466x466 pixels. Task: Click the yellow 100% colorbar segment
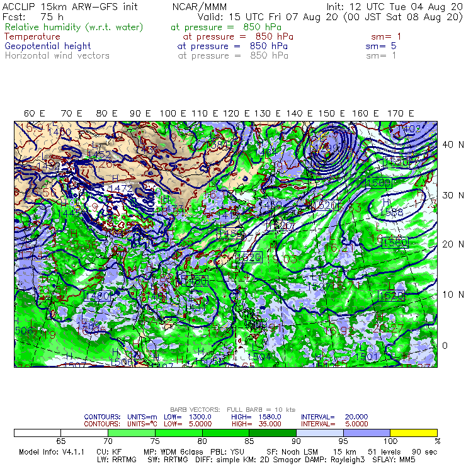coord(414,433)
